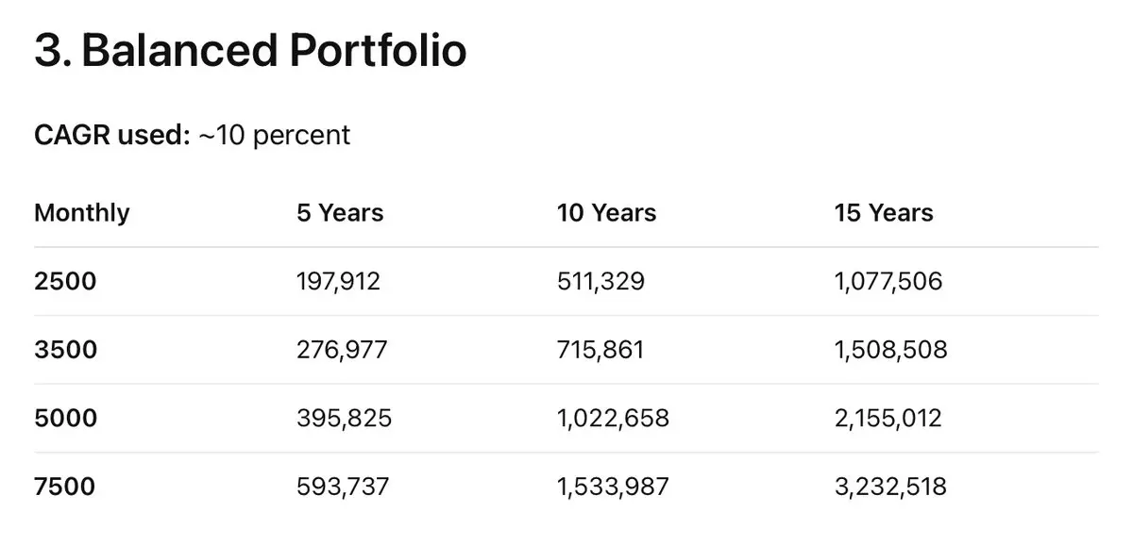
Task: Click the "10 Years" column header
Action: 606,212
